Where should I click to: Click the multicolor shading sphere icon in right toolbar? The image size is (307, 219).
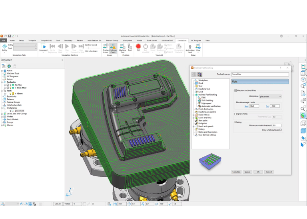(x=303, y=115)
